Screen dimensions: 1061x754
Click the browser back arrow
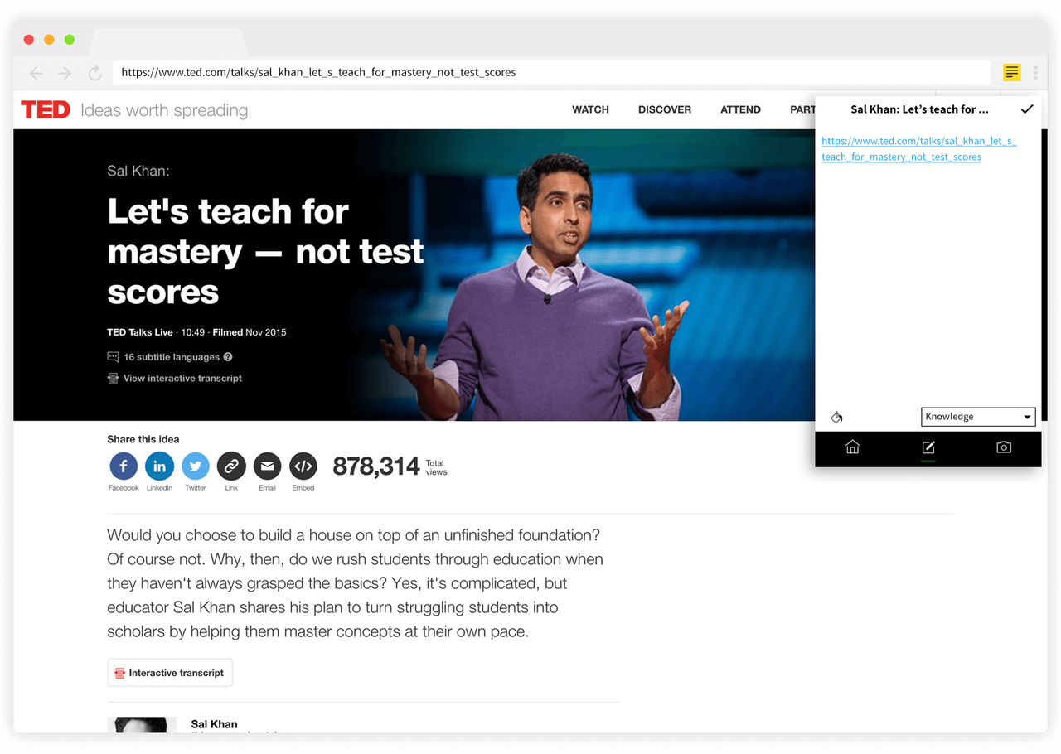(36, 73)
